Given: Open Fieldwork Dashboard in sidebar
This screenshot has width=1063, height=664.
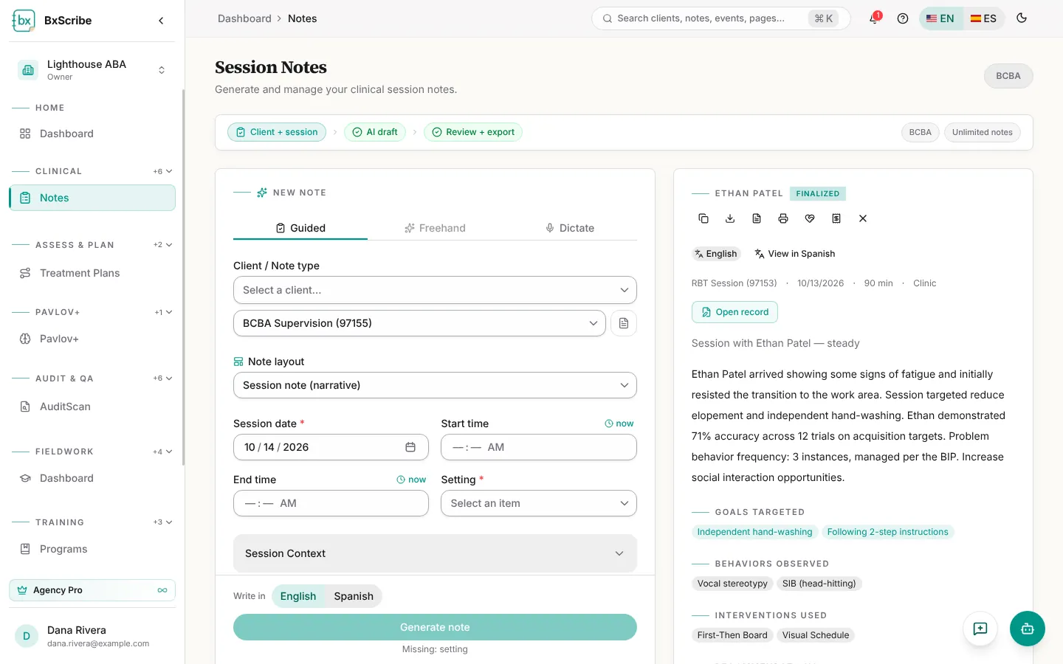Looking at the screenshot, I should pyautogui.click(x=92, y=478).
